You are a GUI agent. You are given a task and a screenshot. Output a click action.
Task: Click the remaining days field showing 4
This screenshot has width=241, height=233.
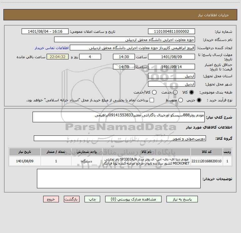point(90,57)
